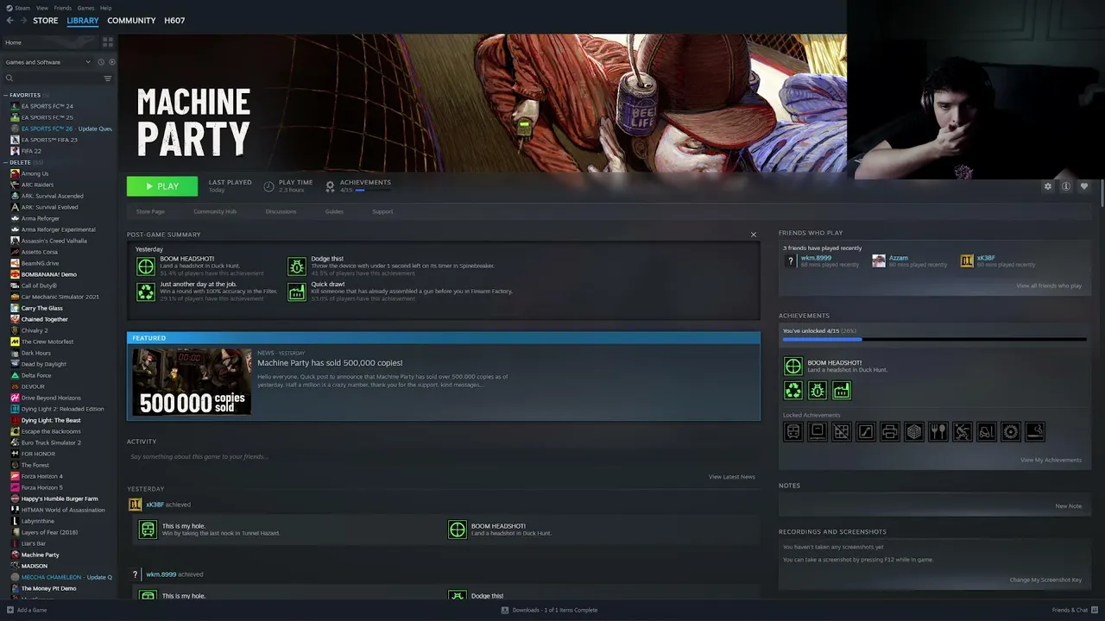Viewport: 1105px width, 621px height.
Task: View the locked forklift achievement icon
Action: 986,431
